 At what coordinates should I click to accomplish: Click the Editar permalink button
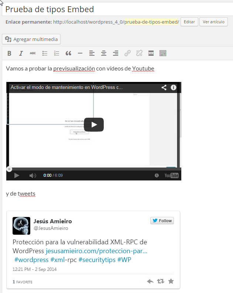point(189,22)
